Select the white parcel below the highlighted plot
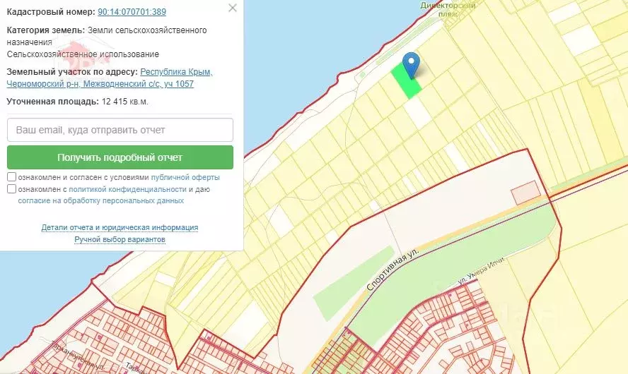 418,113
